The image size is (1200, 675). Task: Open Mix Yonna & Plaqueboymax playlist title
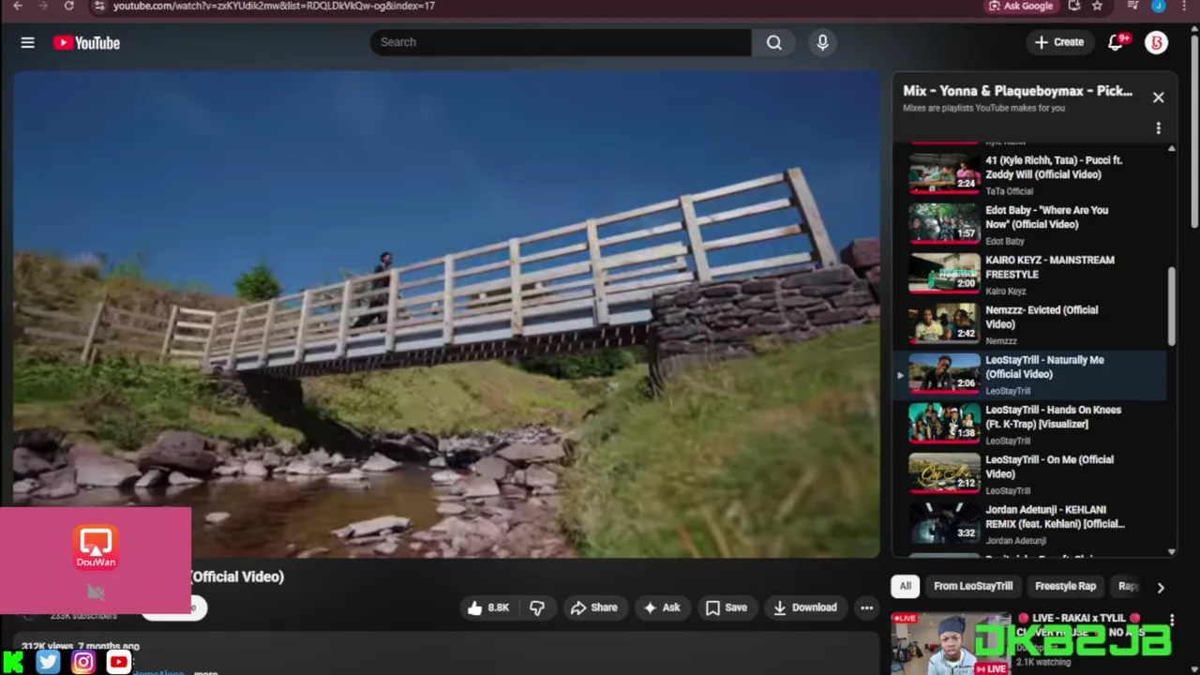pyautogui.click(x=1017, y=91)
